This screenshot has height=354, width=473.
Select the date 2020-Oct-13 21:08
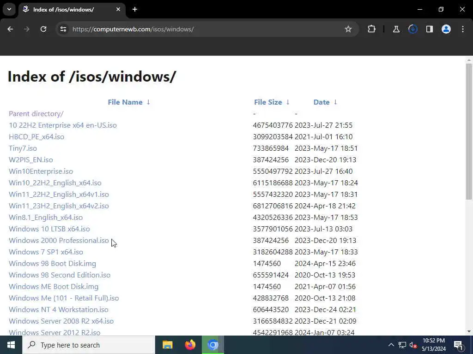(325, 298)
